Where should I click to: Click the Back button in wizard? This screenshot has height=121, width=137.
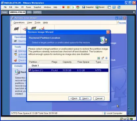tap(74, 98)
